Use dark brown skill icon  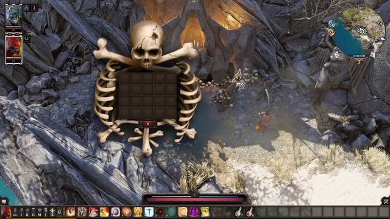click(160, 212)
